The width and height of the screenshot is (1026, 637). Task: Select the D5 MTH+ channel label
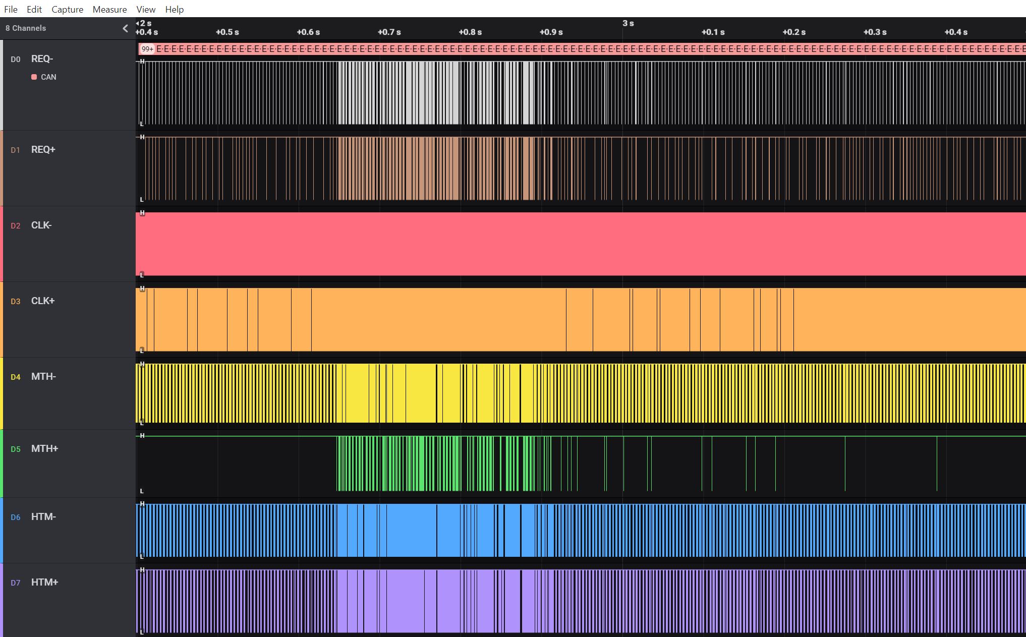click(44, 449)
